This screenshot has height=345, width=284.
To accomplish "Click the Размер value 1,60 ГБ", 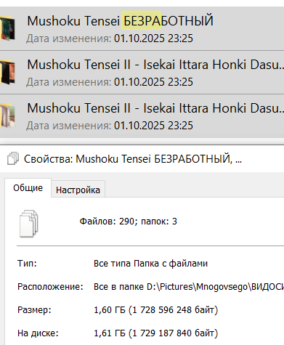I will [x=156, y=310].
